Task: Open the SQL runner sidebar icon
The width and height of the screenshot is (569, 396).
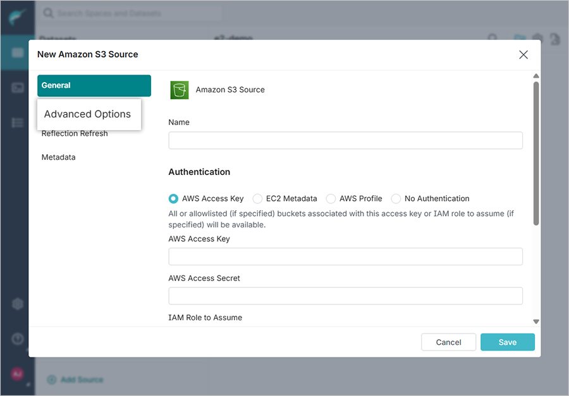Action: [18, 88]
